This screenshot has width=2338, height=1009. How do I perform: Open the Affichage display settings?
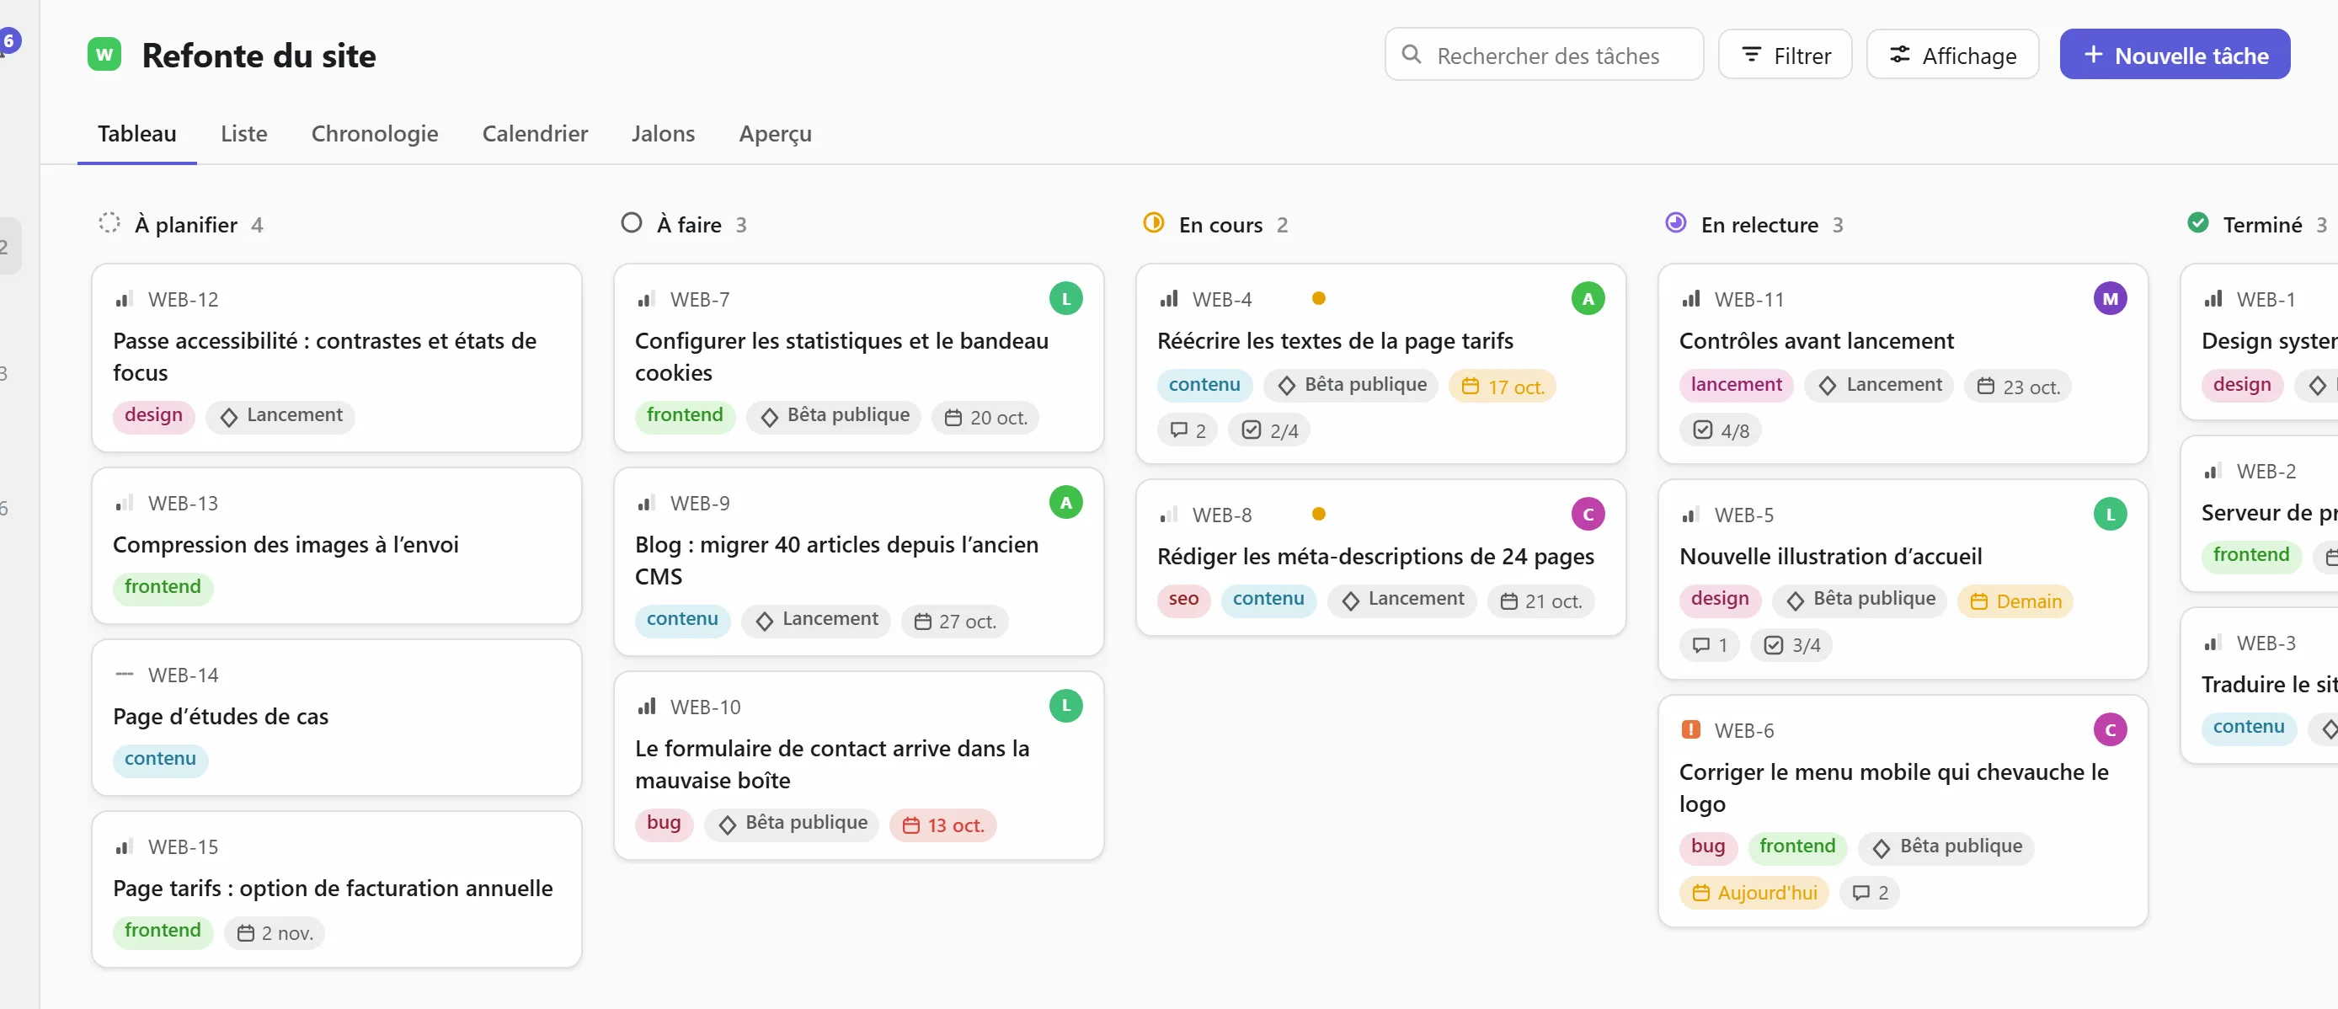(x=1952, y=55)
